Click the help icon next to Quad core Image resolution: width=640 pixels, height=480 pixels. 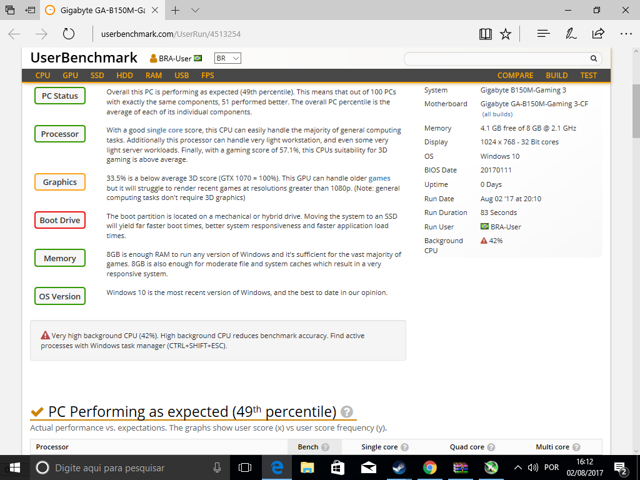[491, 447]
